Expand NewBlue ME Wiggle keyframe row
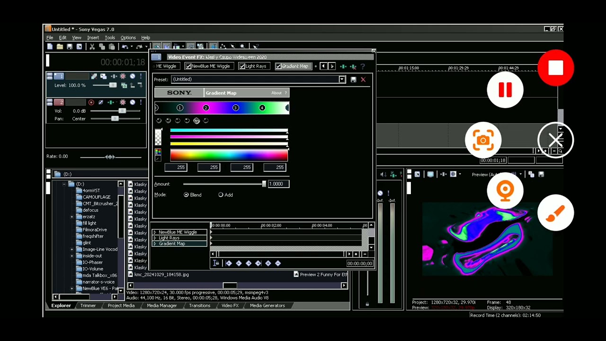 155,233
